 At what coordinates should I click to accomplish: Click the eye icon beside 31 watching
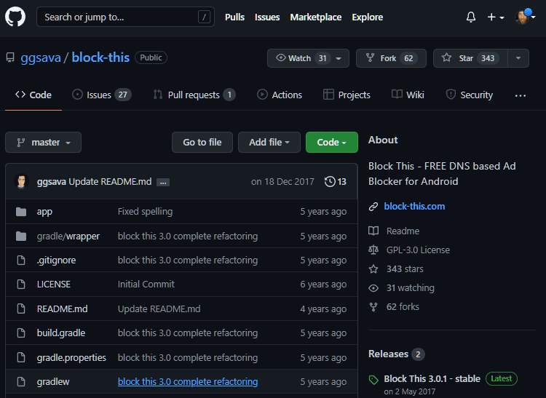tap(373, 288)
